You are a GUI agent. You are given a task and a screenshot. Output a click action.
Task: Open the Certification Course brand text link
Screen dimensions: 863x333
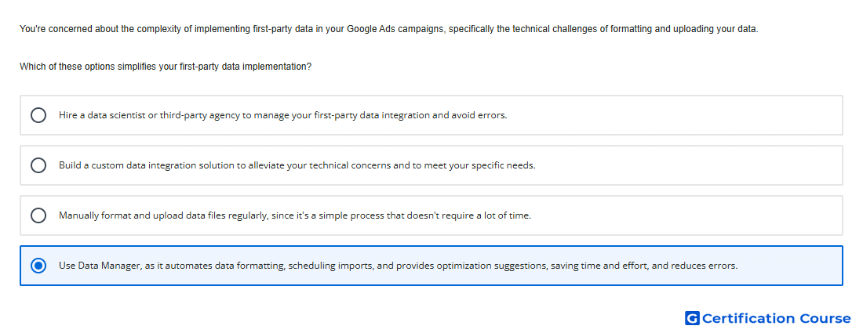pyautogui.click(x=776, y=318)
